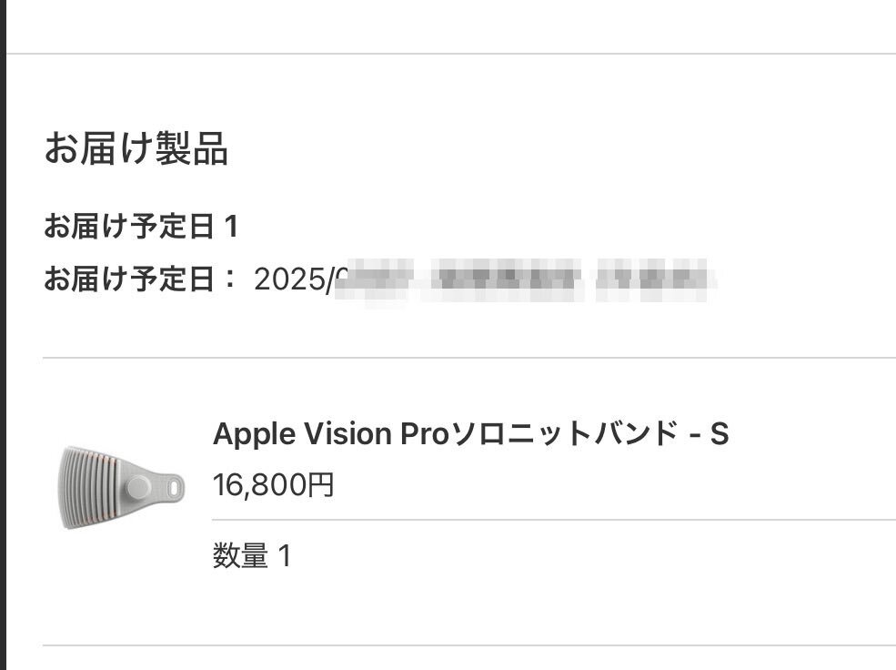Click the divider line above the product row

[469, 358]
